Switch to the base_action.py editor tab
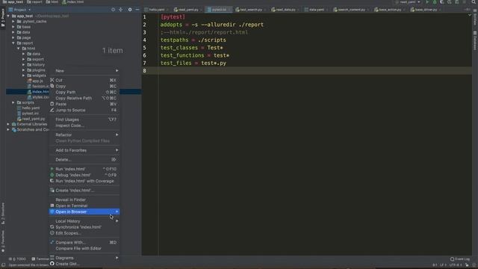This screenshot has width=478, height=269. [389, 10]
